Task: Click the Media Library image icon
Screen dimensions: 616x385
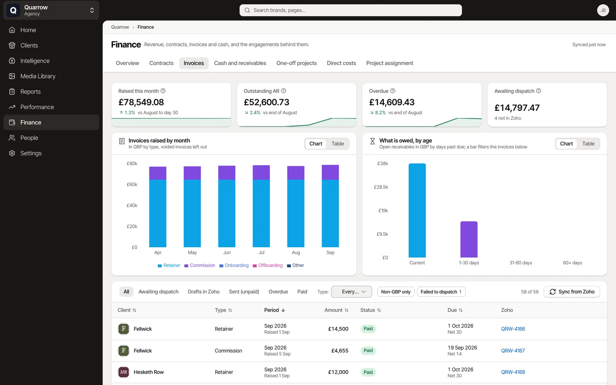Action: [12, 76]
